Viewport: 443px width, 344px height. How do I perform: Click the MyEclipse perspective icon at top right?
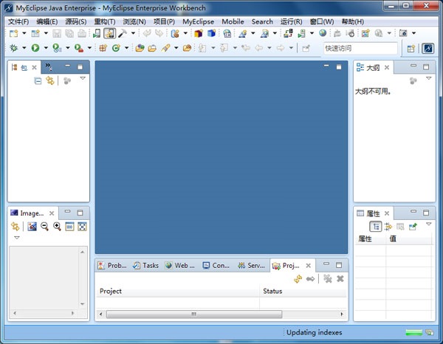tap(428, 49)
